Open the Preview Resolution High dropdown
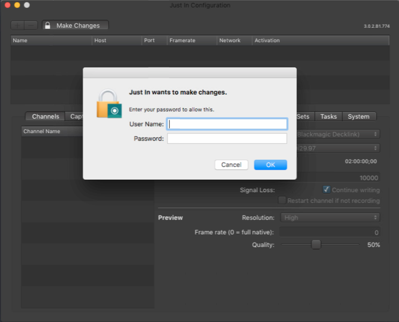 [x=330, y=218]
